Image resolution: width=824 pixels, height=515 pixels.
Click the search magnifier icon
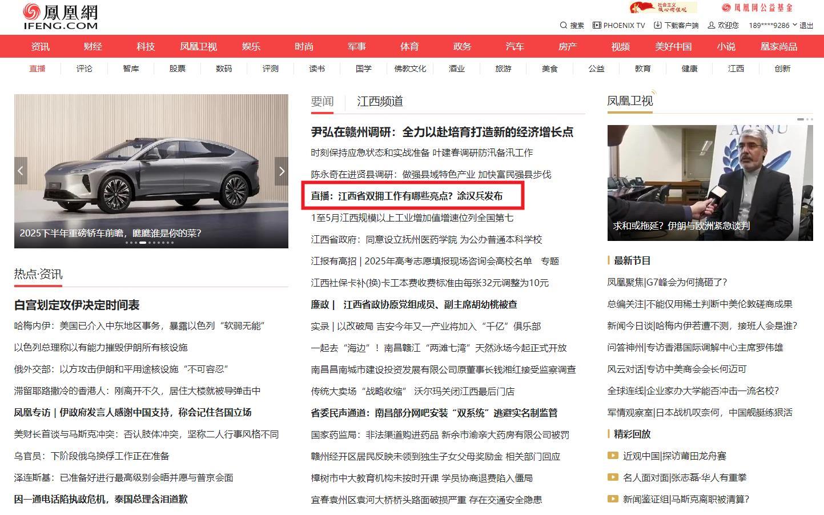tap(564, 25)
